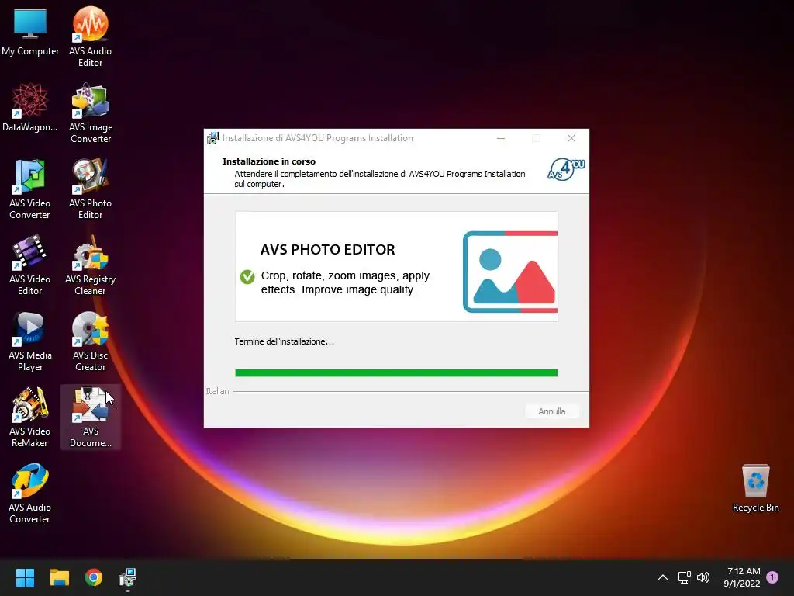Minimize the AVS4YOU installer window
Screen dimensions: 794x596
pos(501,138)
